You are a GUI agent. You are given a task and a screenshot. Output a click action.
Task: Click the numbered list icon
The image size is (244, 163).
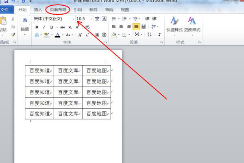[124, 19]
